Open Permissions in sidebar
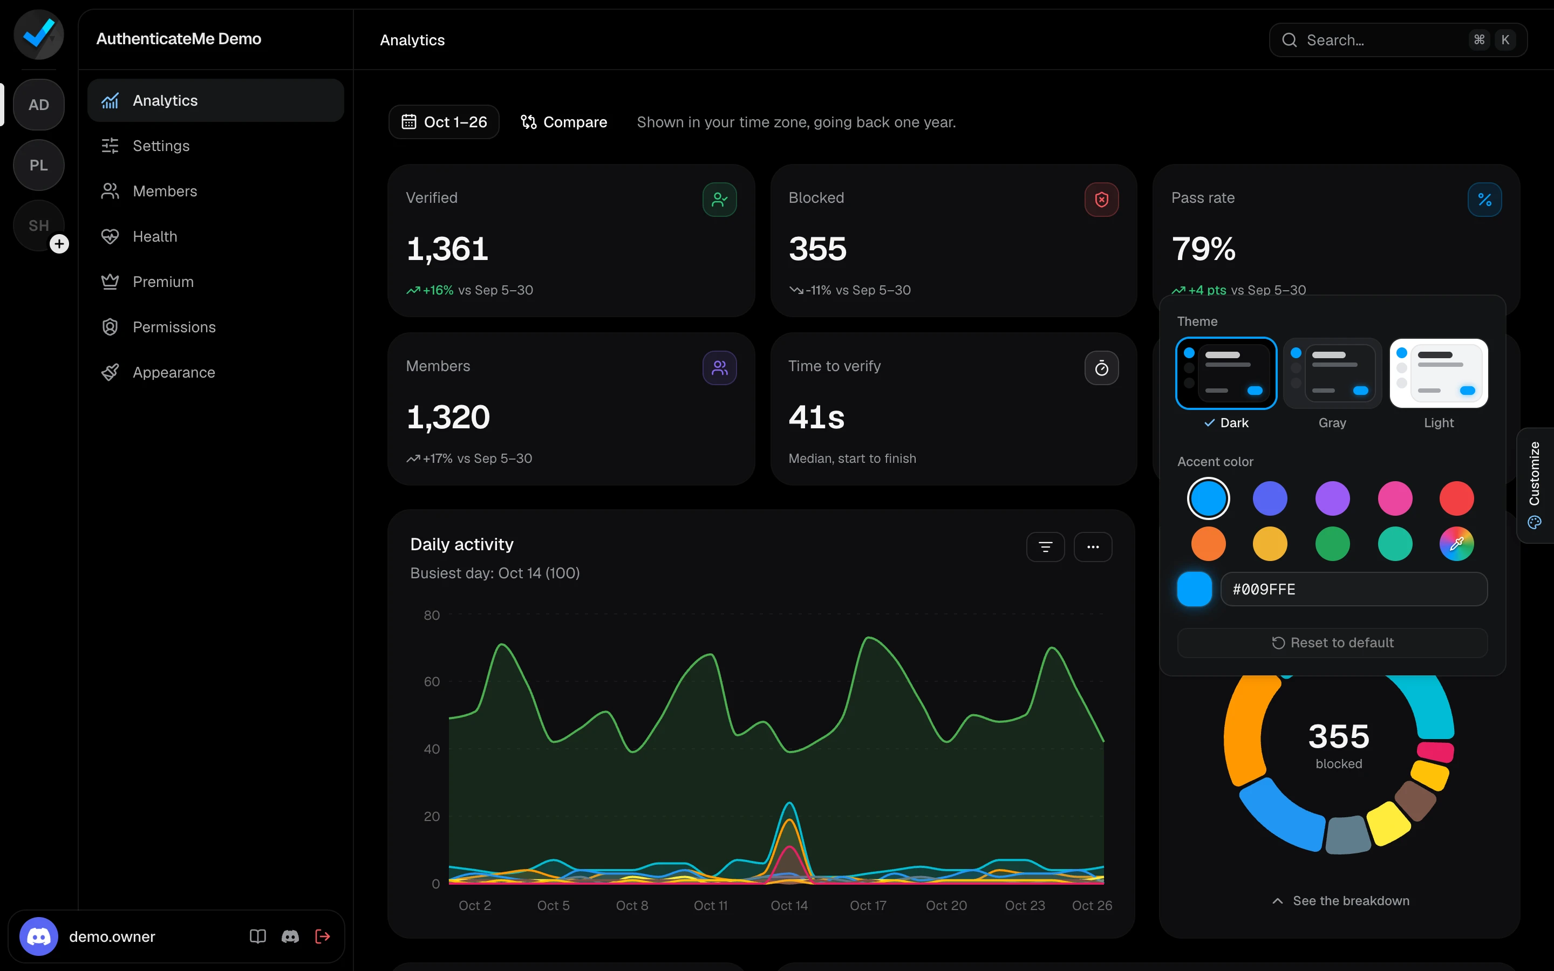The image size is (1554, 971). 216,327
